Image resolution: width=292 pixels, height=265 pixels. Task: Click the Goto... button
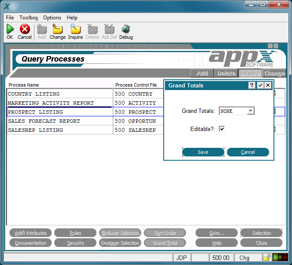pos(217,233)
